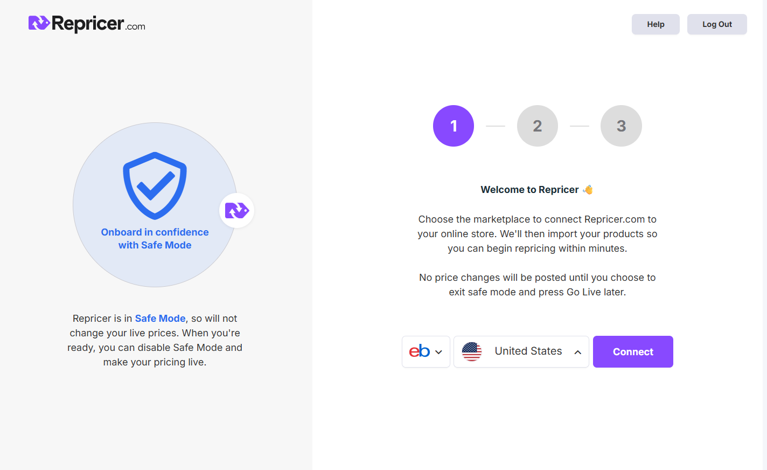This screenshot has height=470, width=767.
Task: Click "Onboard in confidence with Safe Mode" caption
Action: [155, 239]
